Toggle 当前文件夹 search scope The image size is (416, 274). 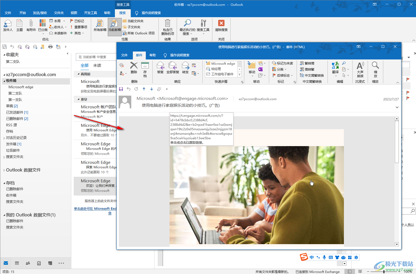(133, 21)
